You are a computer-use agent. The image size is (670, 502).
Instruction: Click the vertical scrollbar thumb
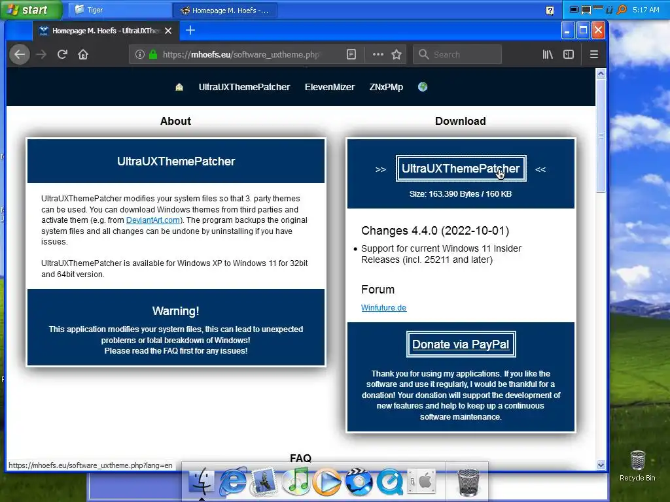click(601, 136)
